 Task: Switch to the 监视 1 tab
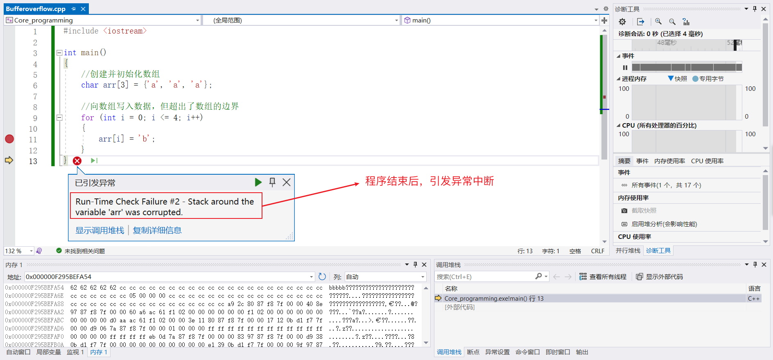[x=75, y=352]
